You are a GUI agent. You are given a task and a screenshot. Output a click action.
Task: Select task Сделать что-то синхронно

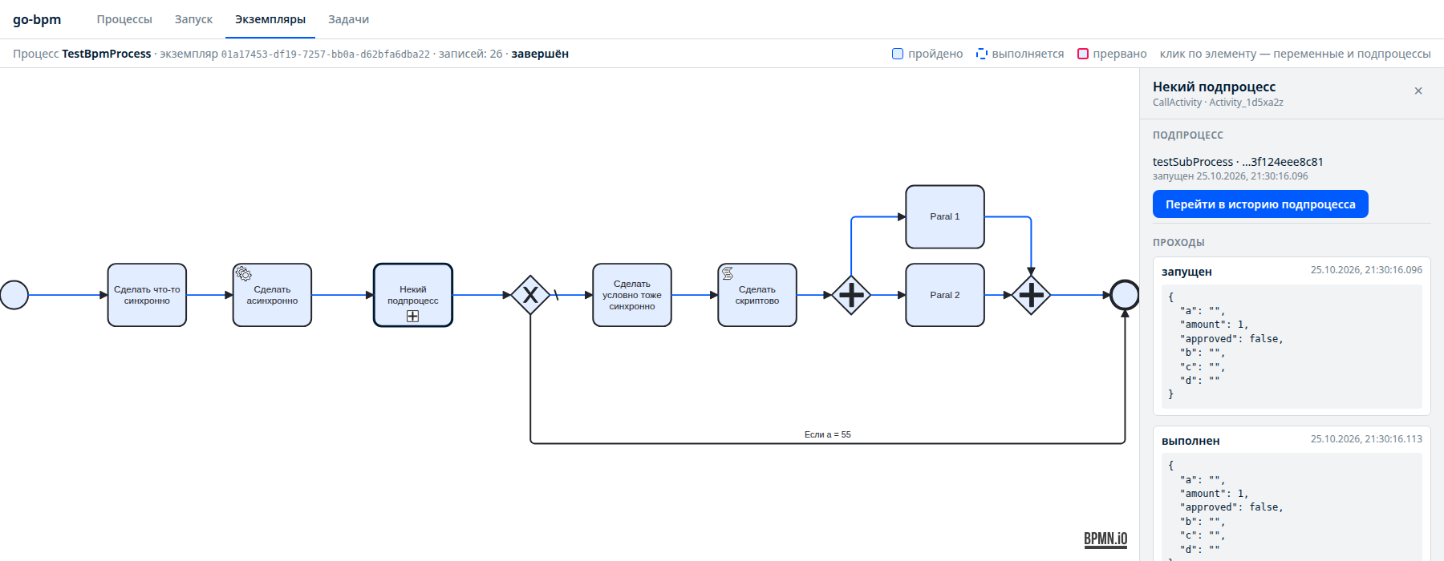pyautogui.click(x=147, y=295)
